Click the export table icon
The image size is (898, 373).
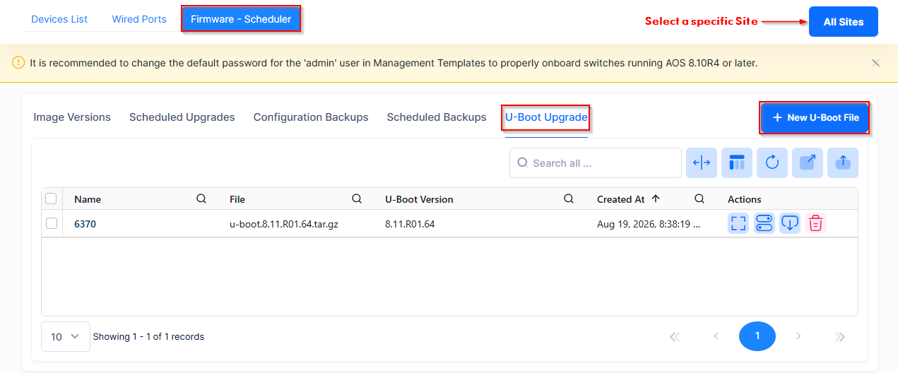coord(808,162)
